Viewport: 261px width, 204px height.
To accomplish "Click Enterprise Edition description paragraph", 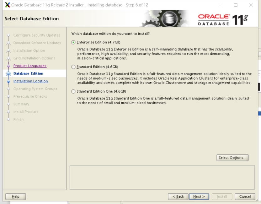I will (x=155, y=54).
